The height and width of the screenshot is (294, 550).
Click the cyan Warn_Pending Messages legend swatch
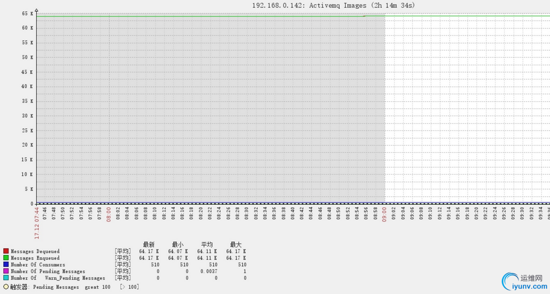pyautogui.click(x=6, y=278)
